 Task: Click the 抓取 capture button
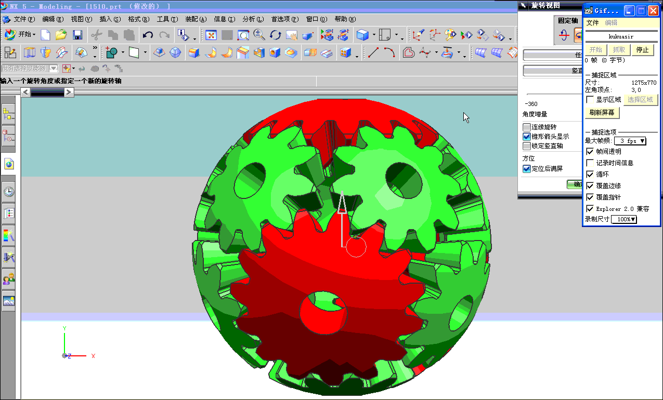[619, 50]
